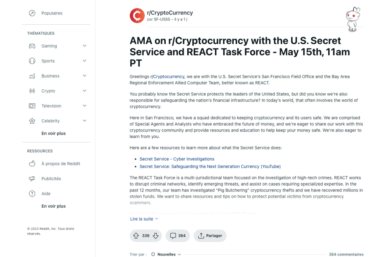Expand the Celebrity topic chevron
Image resolution: width=389 pixels, height=257 pixels.
click(84, 121)
